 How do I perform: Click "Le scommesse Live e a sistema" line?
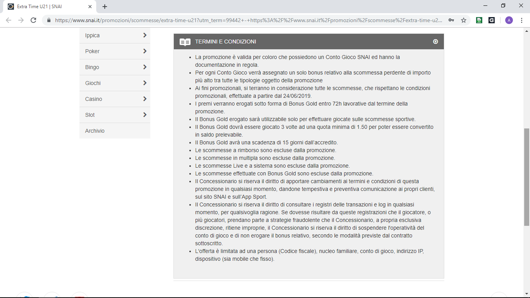pyautogui.click(x=272, y=166)
